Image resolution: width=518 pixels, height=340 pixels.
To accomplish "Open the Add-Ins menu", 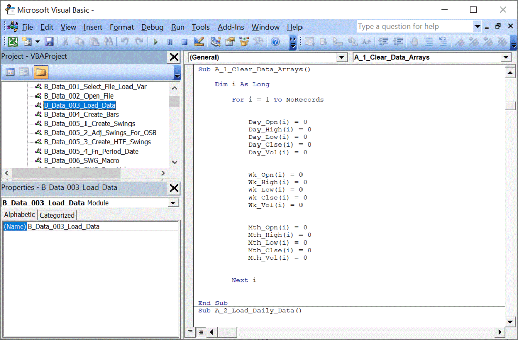I will (231, 27).
